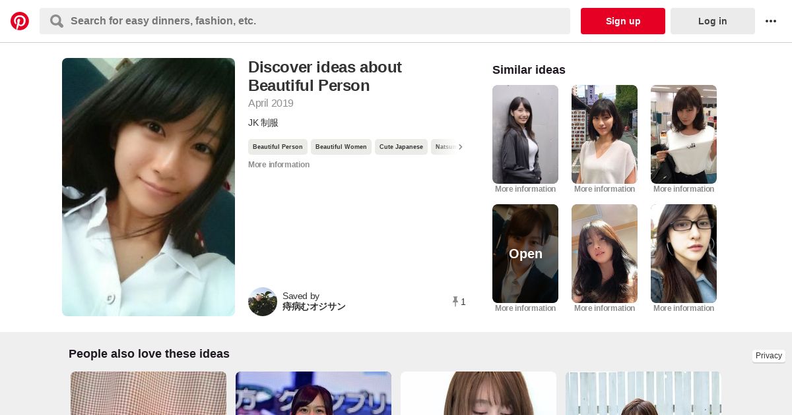Click the People also love these ideas heading
792x415 pixels.
coord(149,354)
